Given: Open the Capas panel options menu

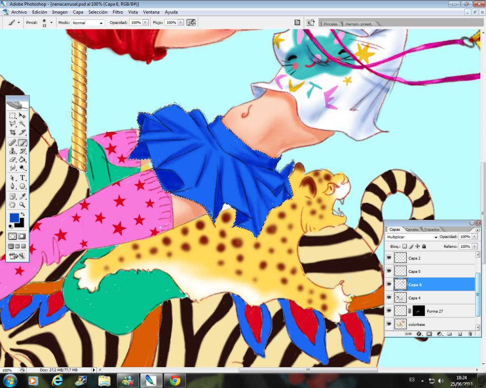Looking at the screenshot, I should point(477,230).
